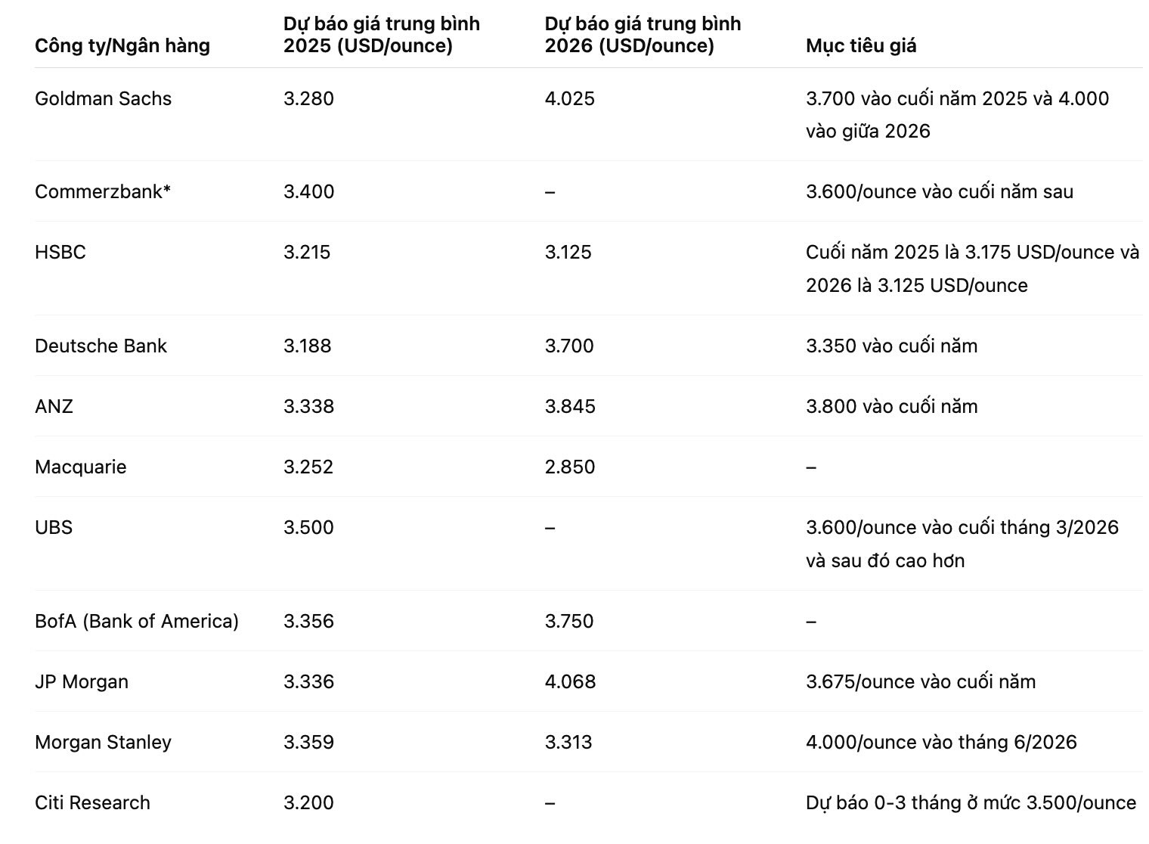Click JP Morgan's 2026 forecast 4.068
This screenshot has height=844, width=1149.
(570, 681)
